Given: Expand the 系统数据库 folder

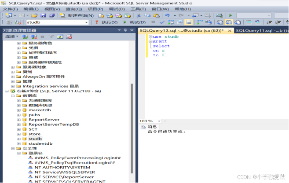Looking at the screenshot, I should click(18, 101).
